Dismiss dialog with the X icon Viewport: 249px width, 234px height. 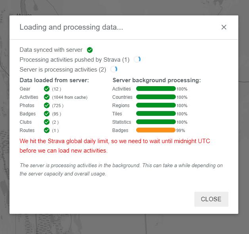coord(224,27)
